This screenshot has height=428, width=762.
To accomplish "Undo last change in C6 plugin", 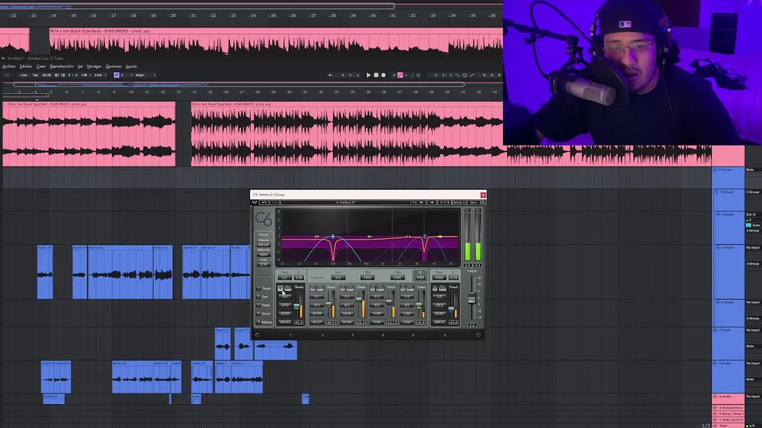I will (264, 203).
